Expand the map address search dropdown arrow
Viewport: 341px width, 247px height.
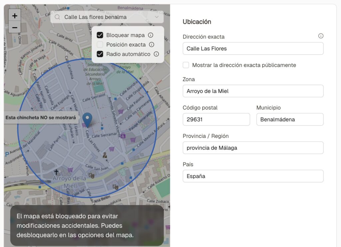pyautogui.click(x=157, y=17)
